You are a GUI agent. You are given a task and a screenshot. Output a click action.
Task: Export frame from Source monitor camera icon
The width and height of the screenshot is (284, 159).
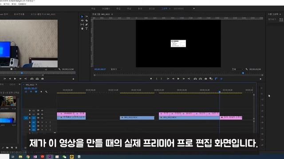[x=43, y=79]
